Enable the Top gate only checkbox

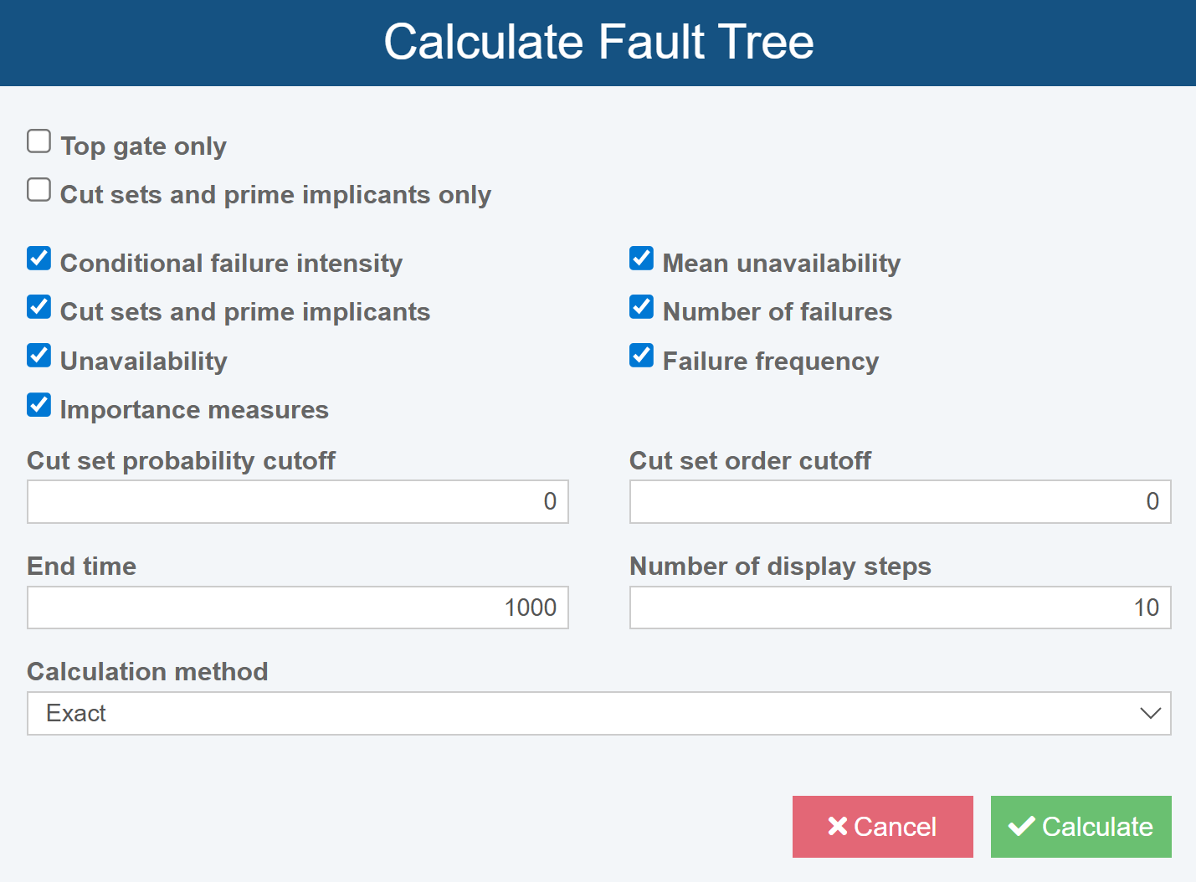[x=39, y=141]
